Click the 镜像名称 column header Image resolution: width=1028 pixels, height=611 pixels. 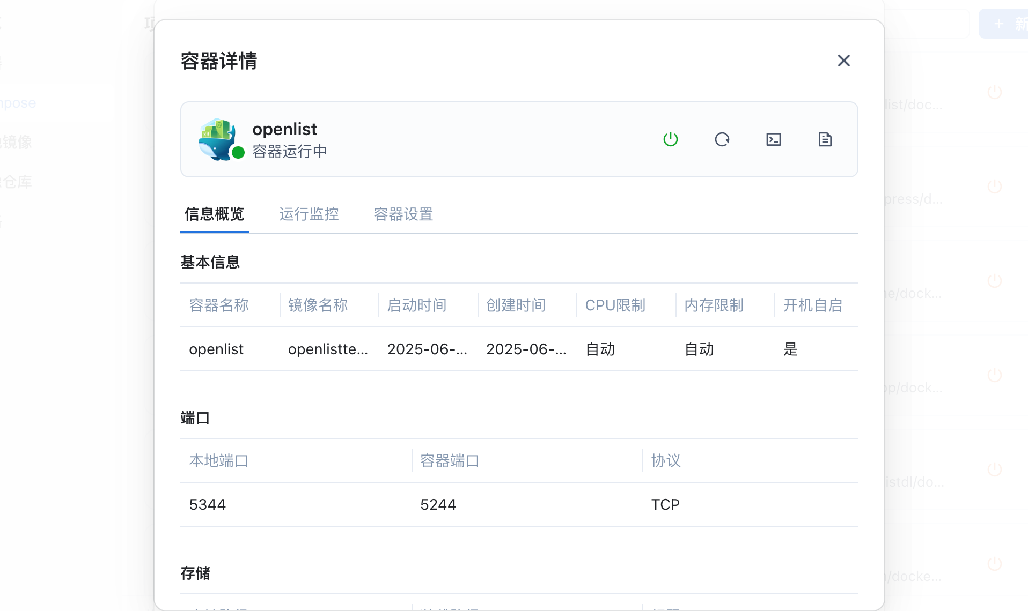[x=318, y=305]
